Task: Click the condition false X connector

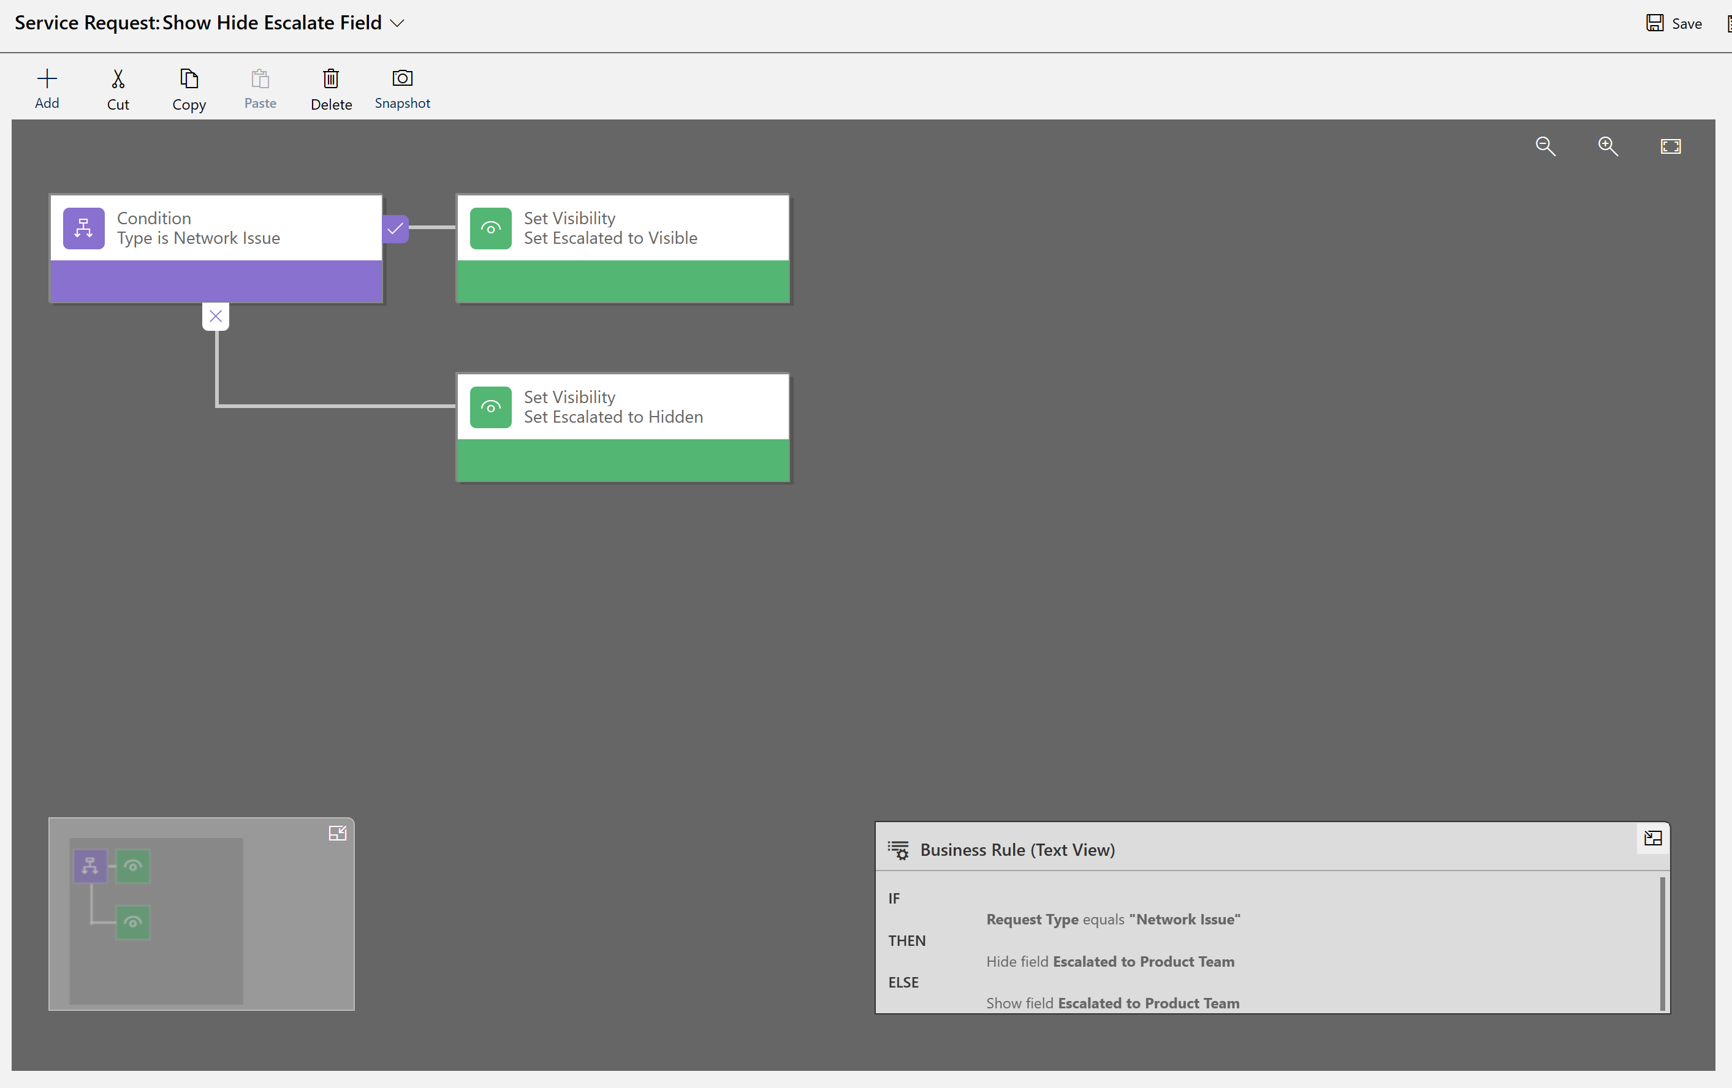Action: tap(215, 316)
